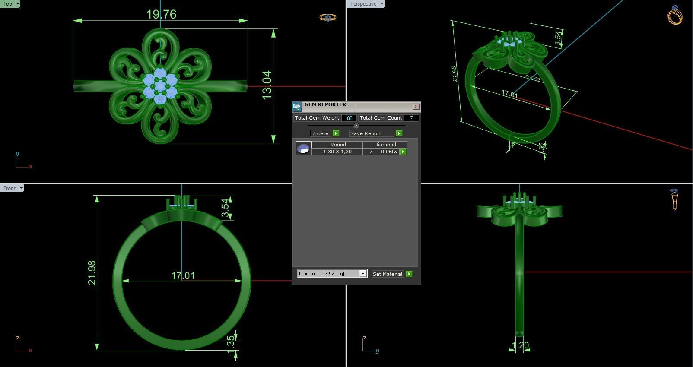Click the Perspective viewport label
The image size is (693, 367).
363,4
